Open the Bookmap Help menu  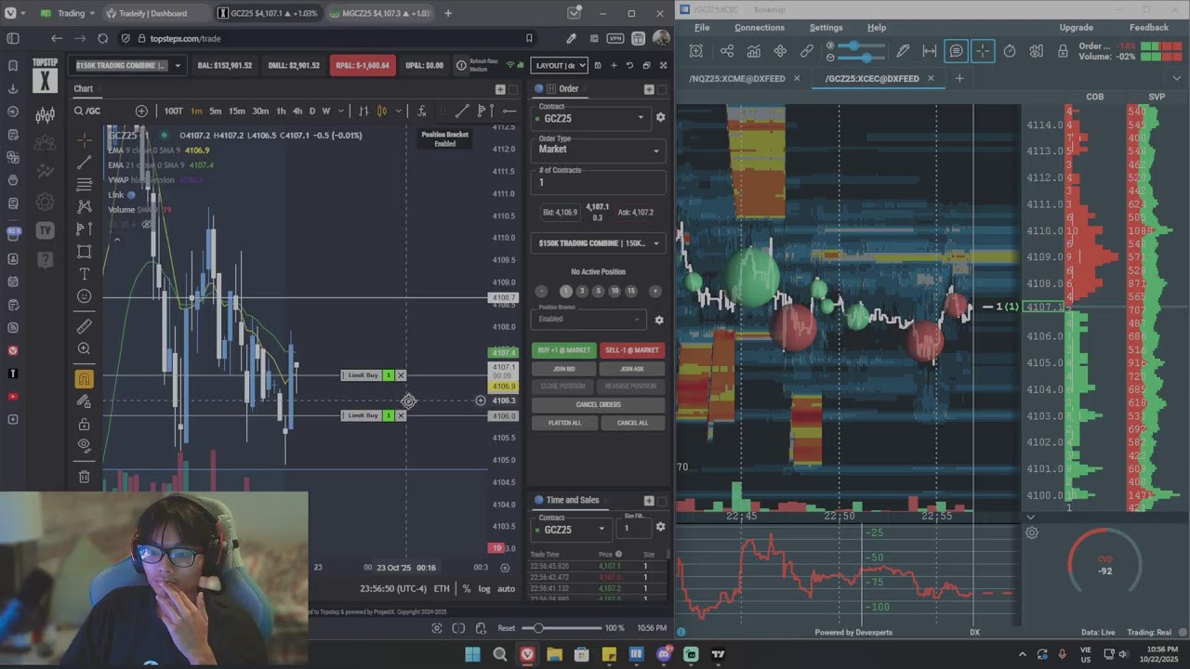point(877,28)
